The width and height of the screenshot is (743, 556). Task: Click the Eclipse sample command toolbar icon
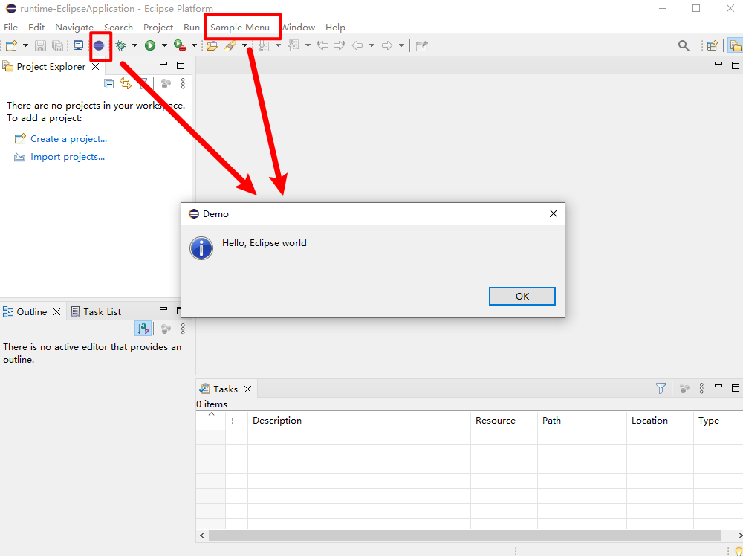(x=99, y=45)
